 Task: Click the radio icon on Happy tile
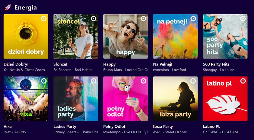143,19
